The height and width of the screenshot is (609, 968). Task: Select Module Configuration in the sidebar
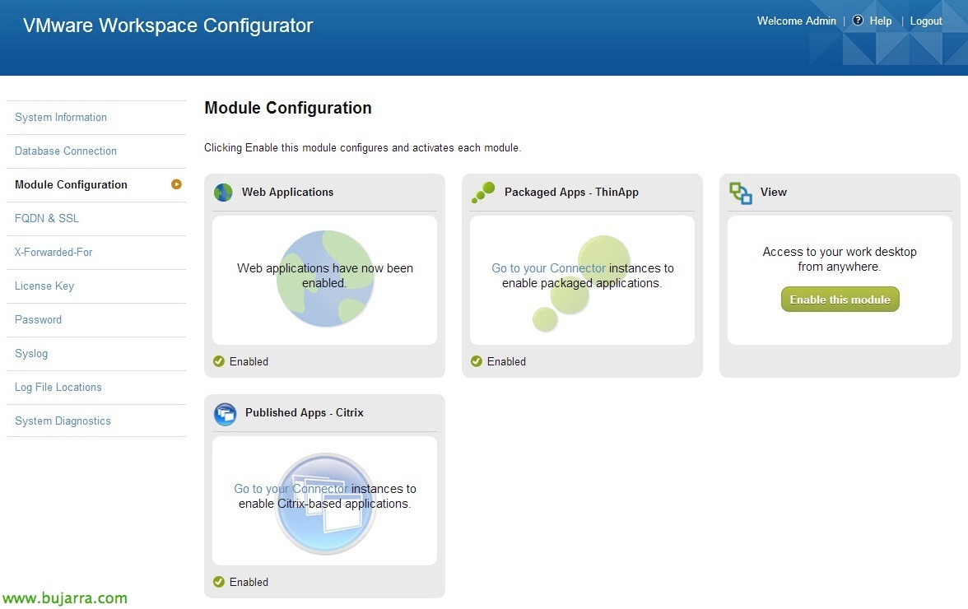tap(71, 184)
